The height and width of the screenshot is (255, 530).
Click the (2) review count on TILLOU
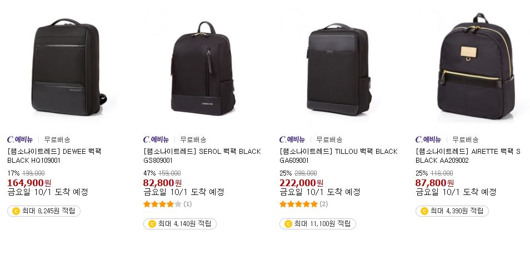[324, 204]
